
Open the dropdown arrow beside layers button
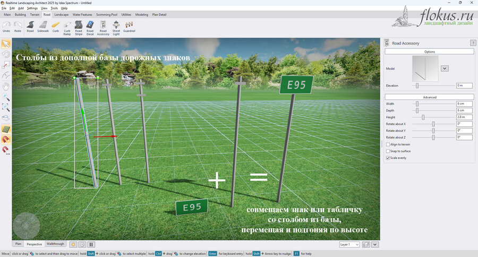(x=375, y=244)
